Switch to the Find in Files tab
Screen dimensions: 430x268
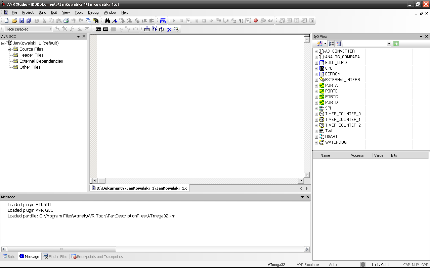pos(55,257)
